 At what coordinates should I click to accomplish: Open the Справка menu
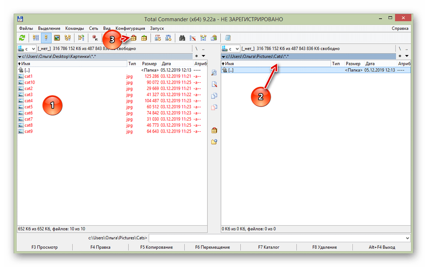[x=400, y=28]
